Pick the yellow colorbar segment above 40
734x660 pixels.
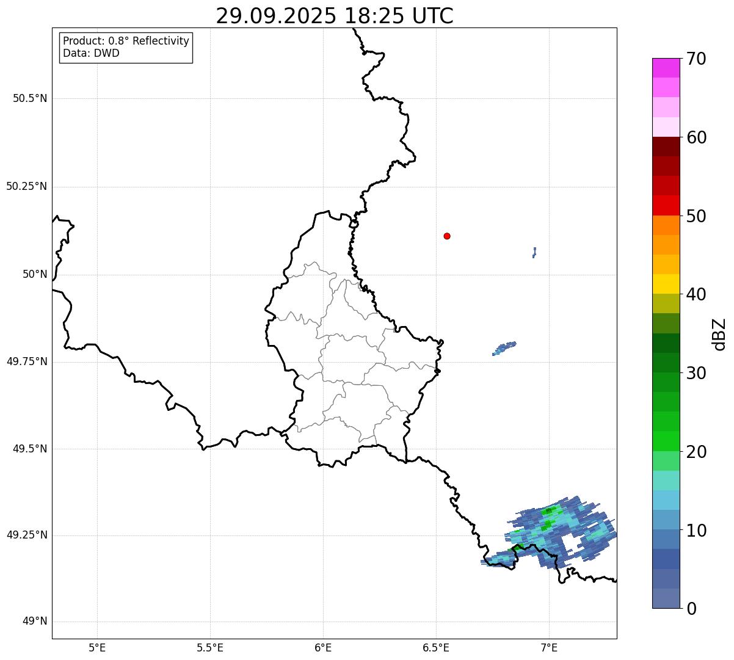point(666,284)
